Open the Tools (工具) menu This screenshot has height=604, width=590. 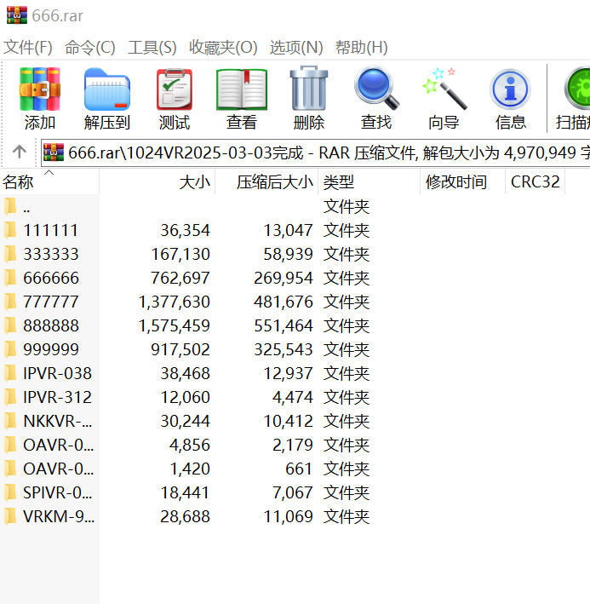(152, 47)
